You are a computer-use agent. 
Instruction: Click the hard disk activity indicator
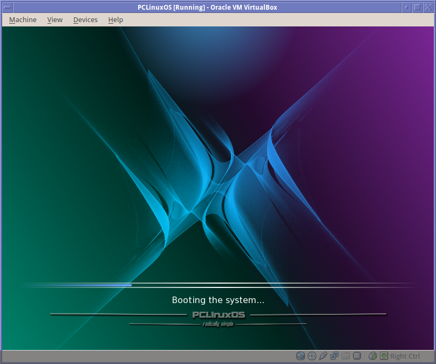coord(301,356)
